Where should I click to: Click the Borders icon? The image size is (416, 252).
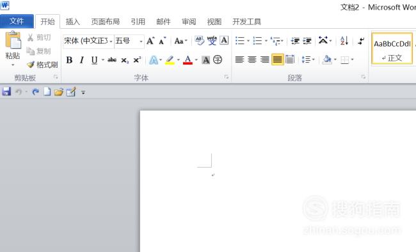344,59
